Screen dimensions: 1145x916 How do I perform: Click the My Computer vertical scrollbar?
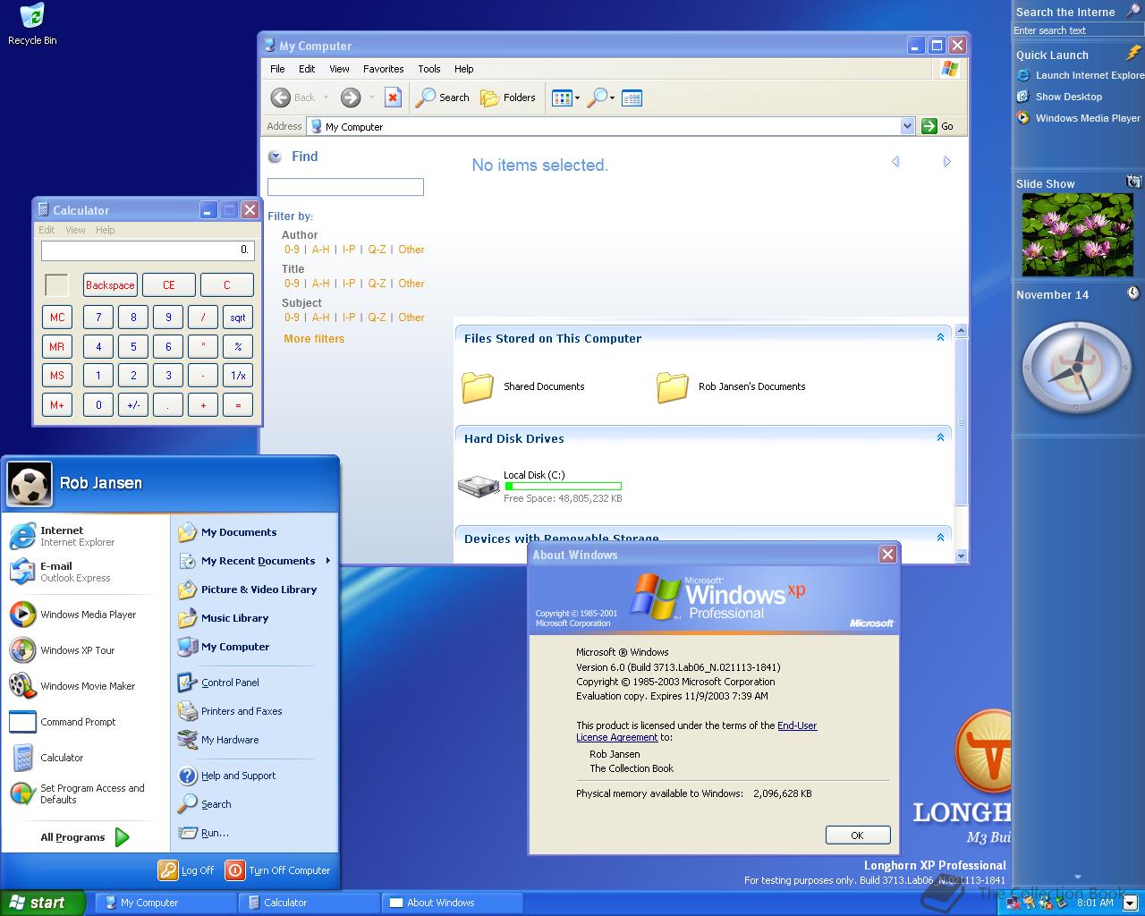[962, 443]
